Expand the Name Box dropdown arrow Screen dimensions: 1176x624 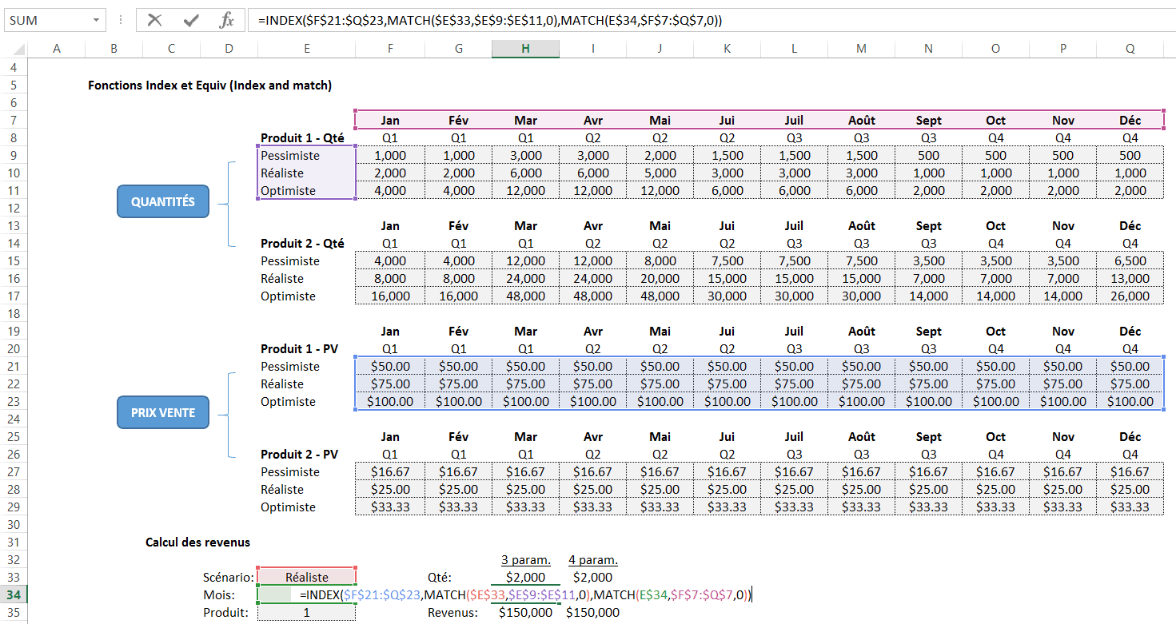click(96, 21)
